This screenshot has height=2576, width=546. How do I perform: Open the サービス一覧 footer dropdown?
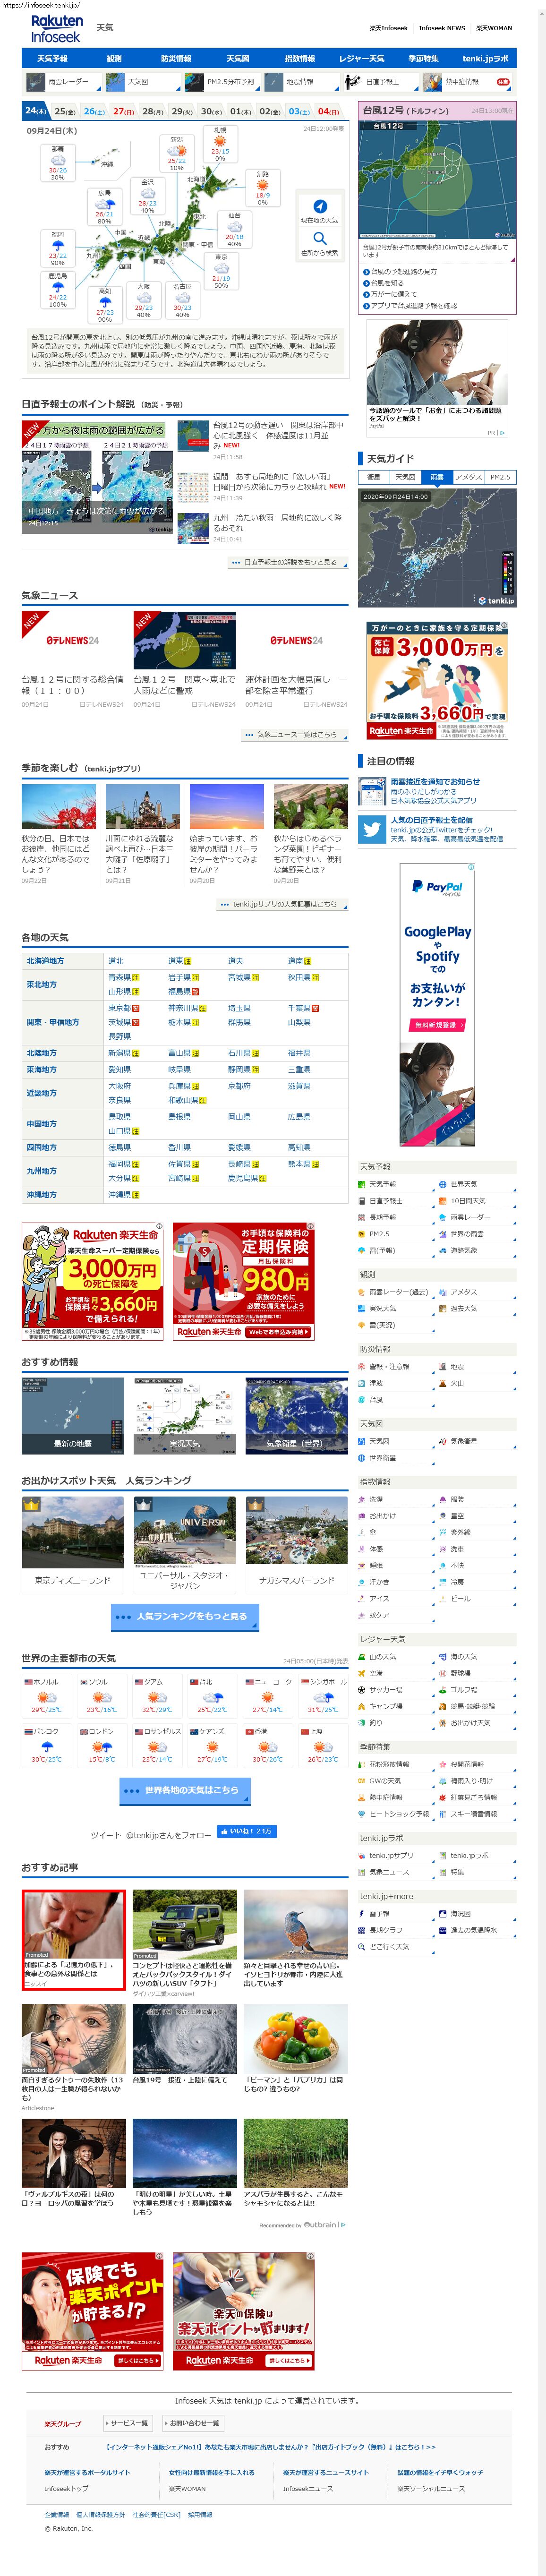point(128,2422)
